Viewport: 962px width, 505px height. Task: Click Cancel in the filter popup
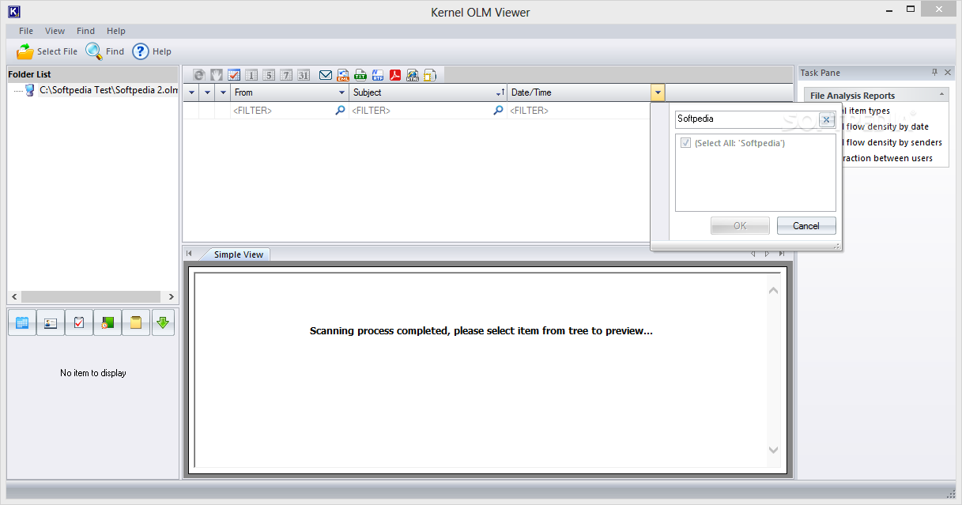806,226
